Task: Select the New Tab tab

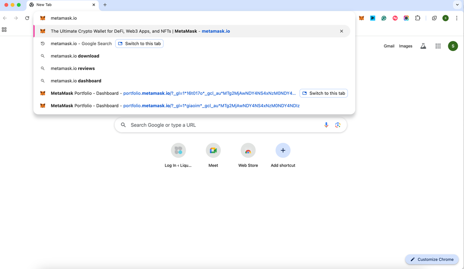Action: (x=62, y=5)
